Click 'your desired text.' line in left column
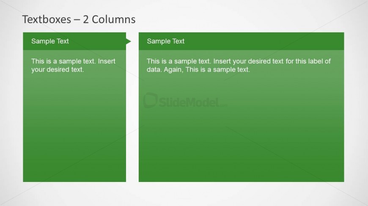This screenshot has height=206, width=368. [x=58, y=70]
